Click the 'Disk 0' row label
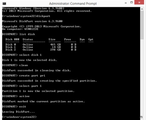This screenshot has height=120, width=146. [11, 45]
